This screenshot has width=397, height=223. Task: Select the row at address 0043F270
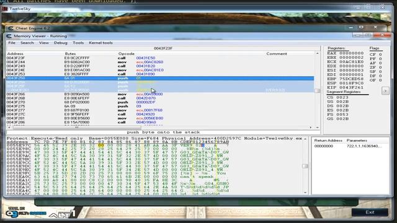coord(160,102)
